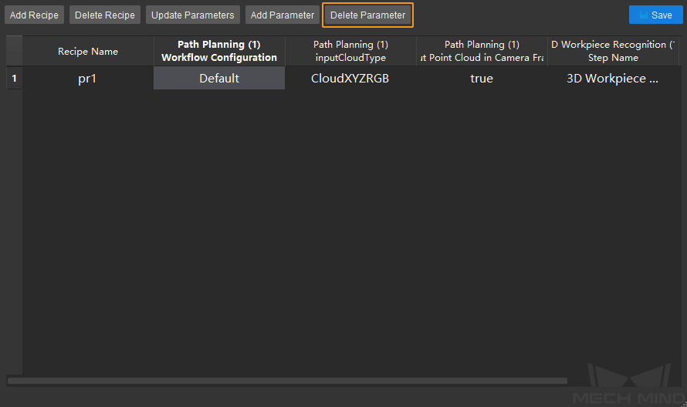The width and height of the screenshot is (687, 407).
Task: Click the Delete Parameter button
Action: coord(367,15)
